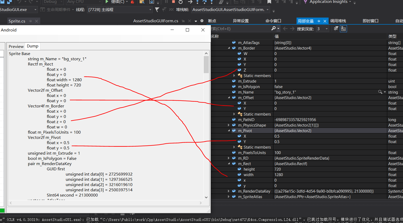Stop debugging with the red square
Screen dimensions: 403x223
click(174, 2)
